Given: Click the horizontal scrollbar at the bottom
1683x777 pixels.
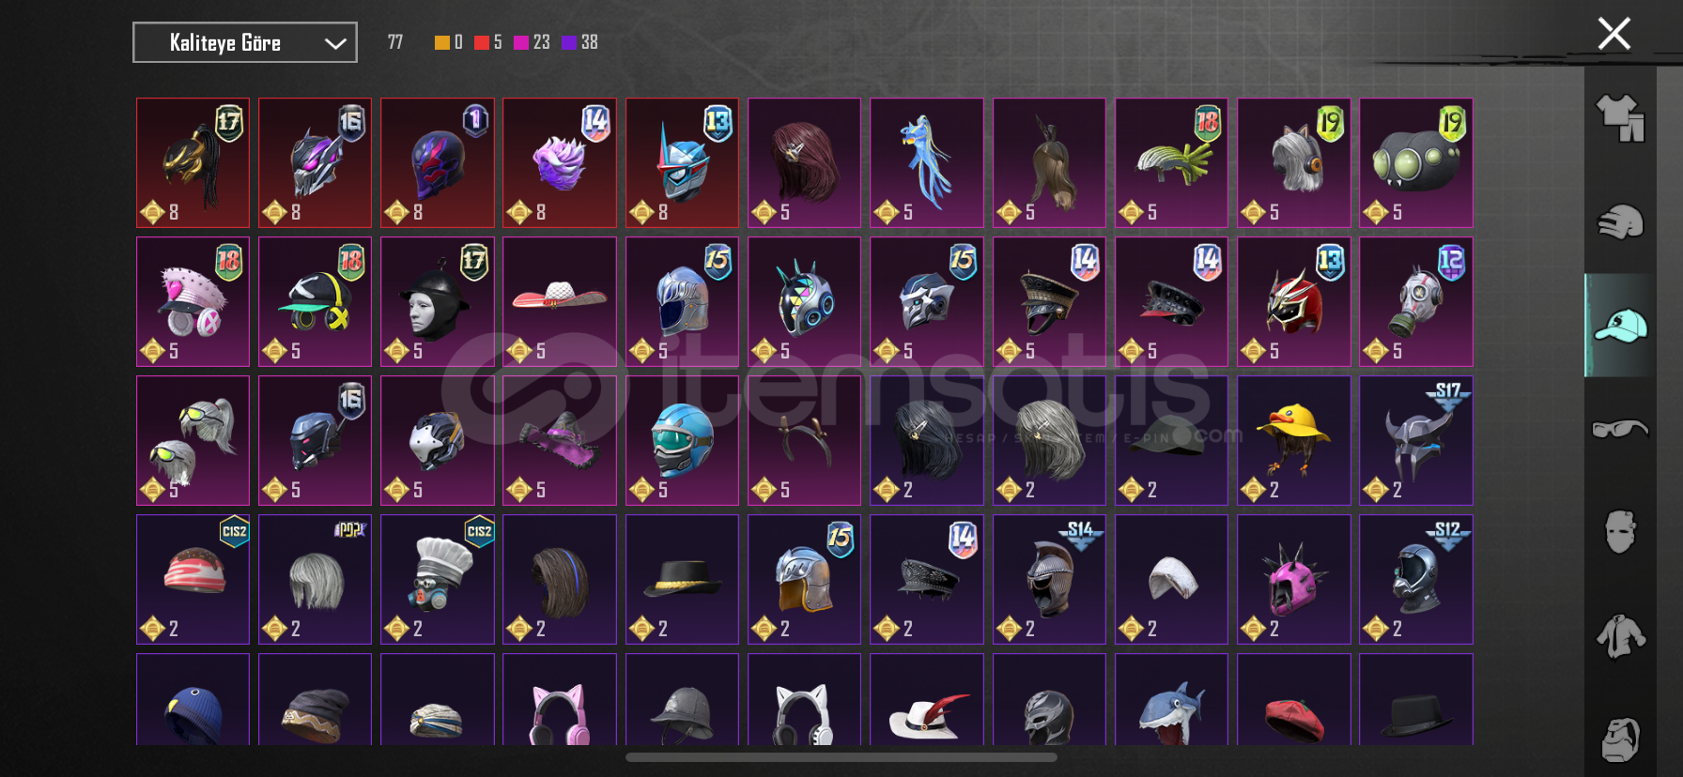Looking at the screenshot, I should (x=841, y=757).
